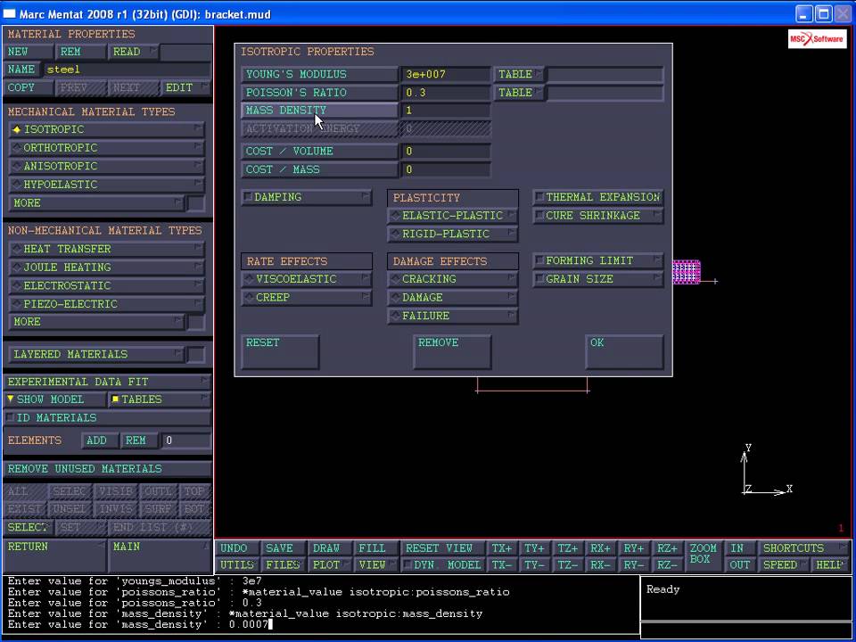Enable the ID MATERIALS checkbox
Screen dimensions: 856x642
(x=107, y=417)
